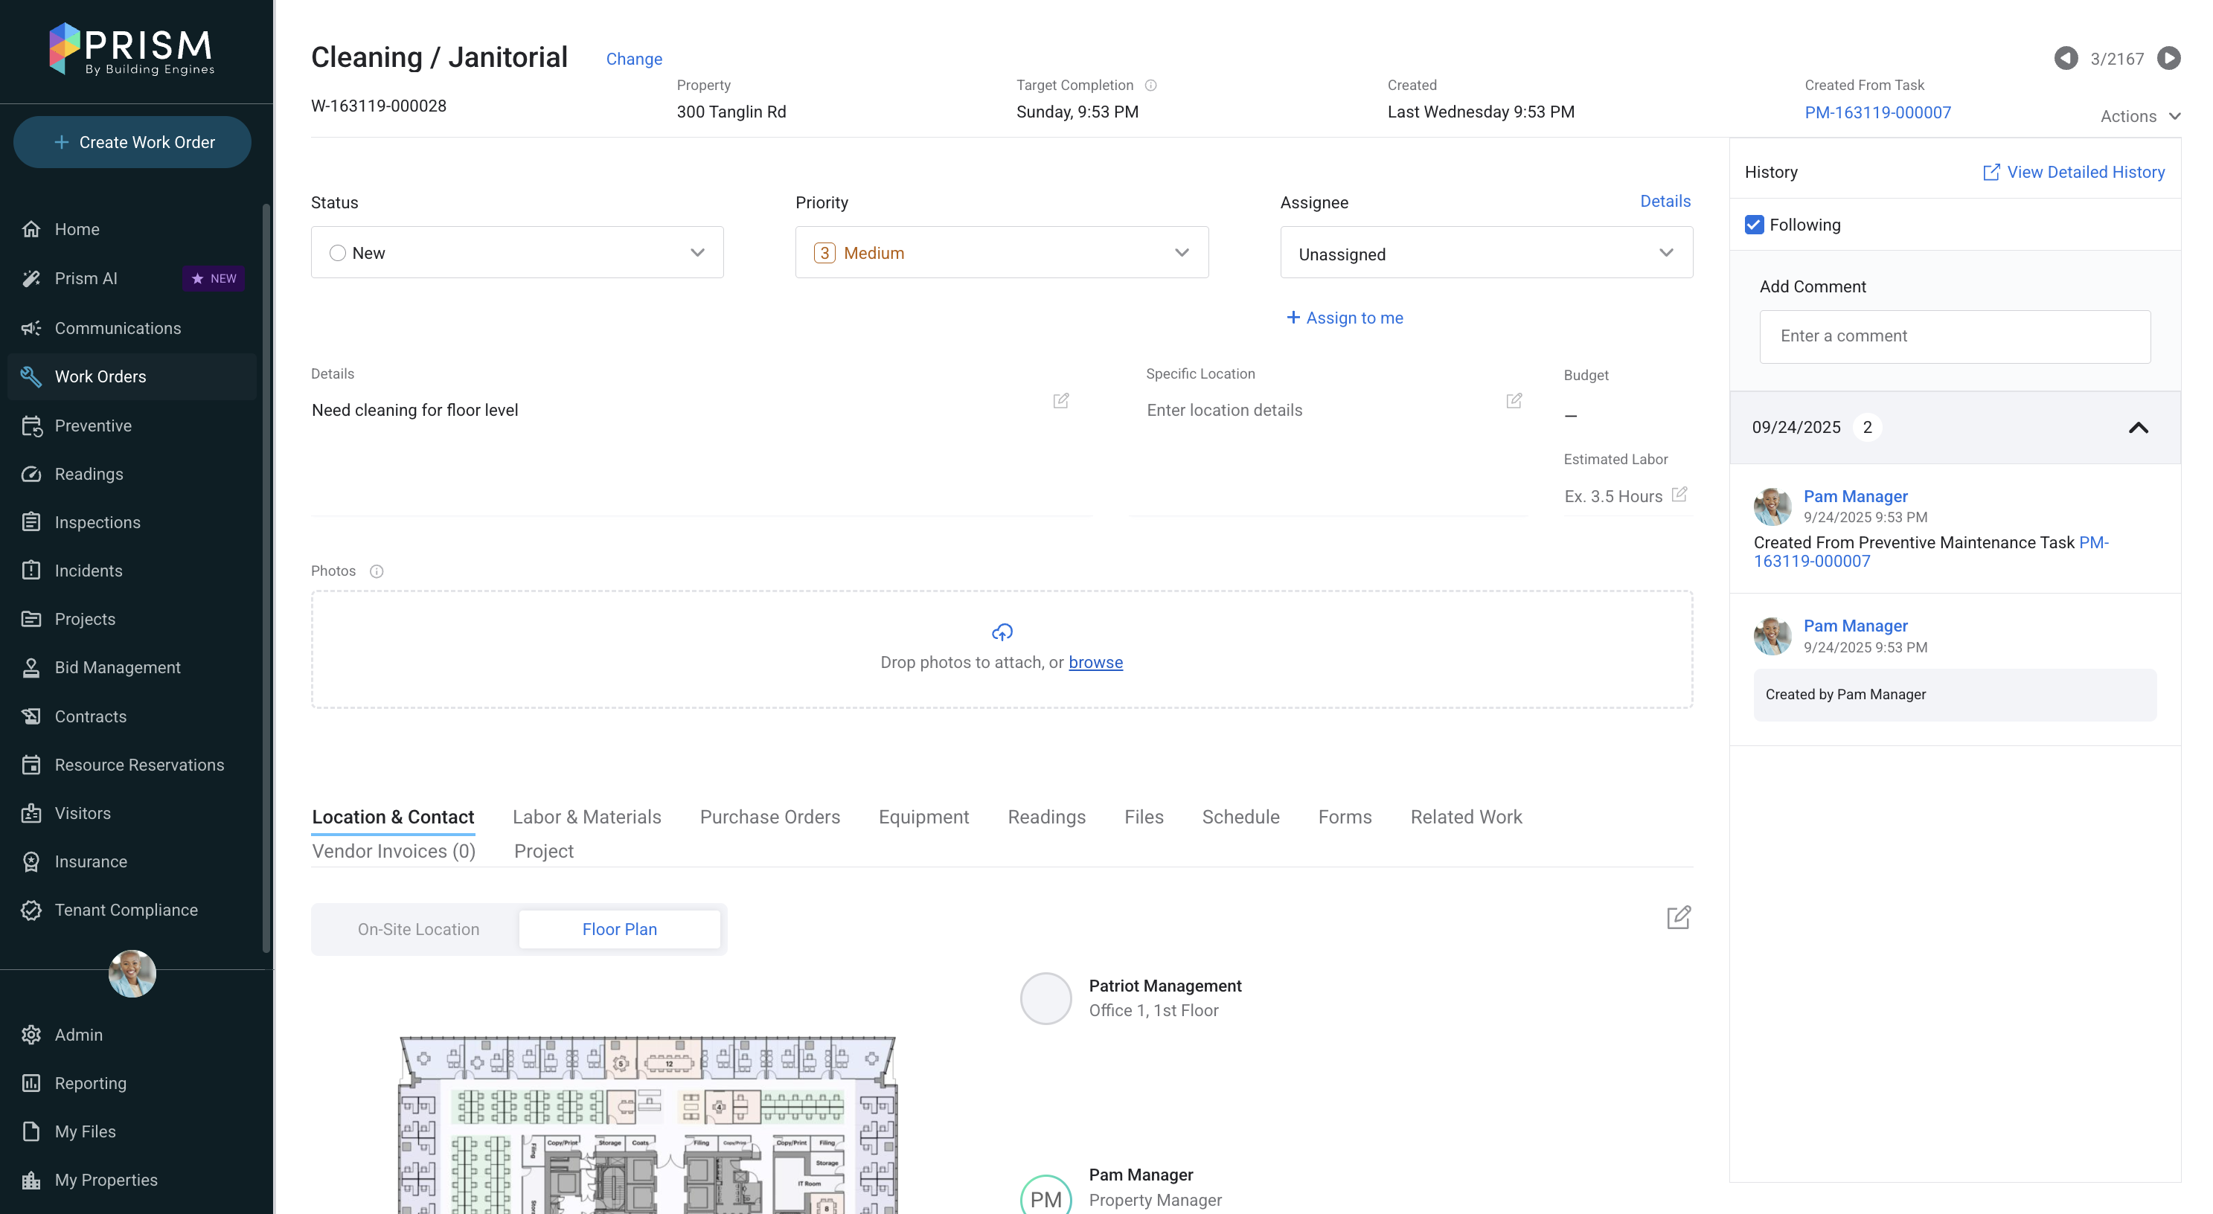The image size is (2213, 1214).
Task: Edit the Specific Location field icon
Action: (1514, 401)
